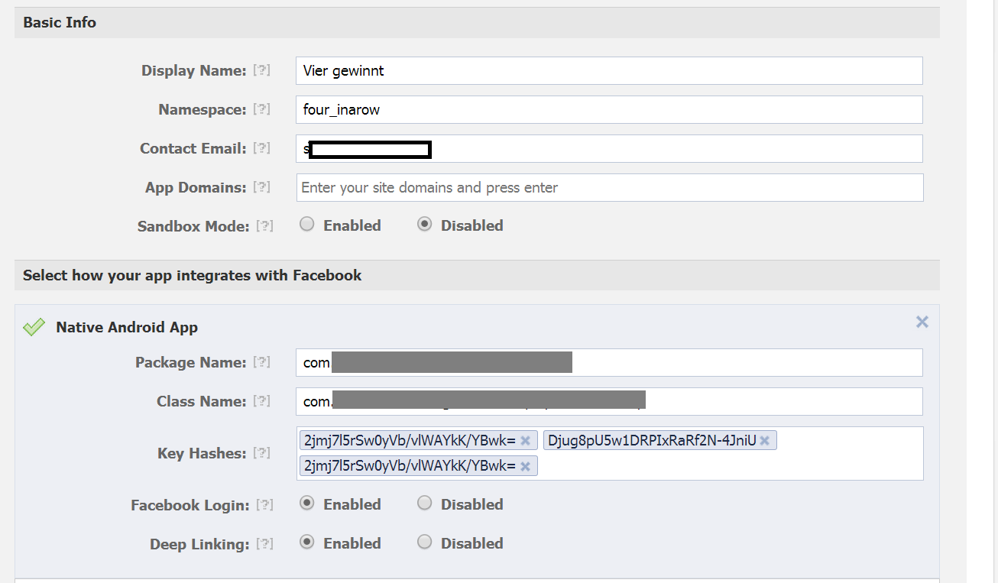
Task: Set Deep Linking to Disabled
Action: click(x=425, y=543)
